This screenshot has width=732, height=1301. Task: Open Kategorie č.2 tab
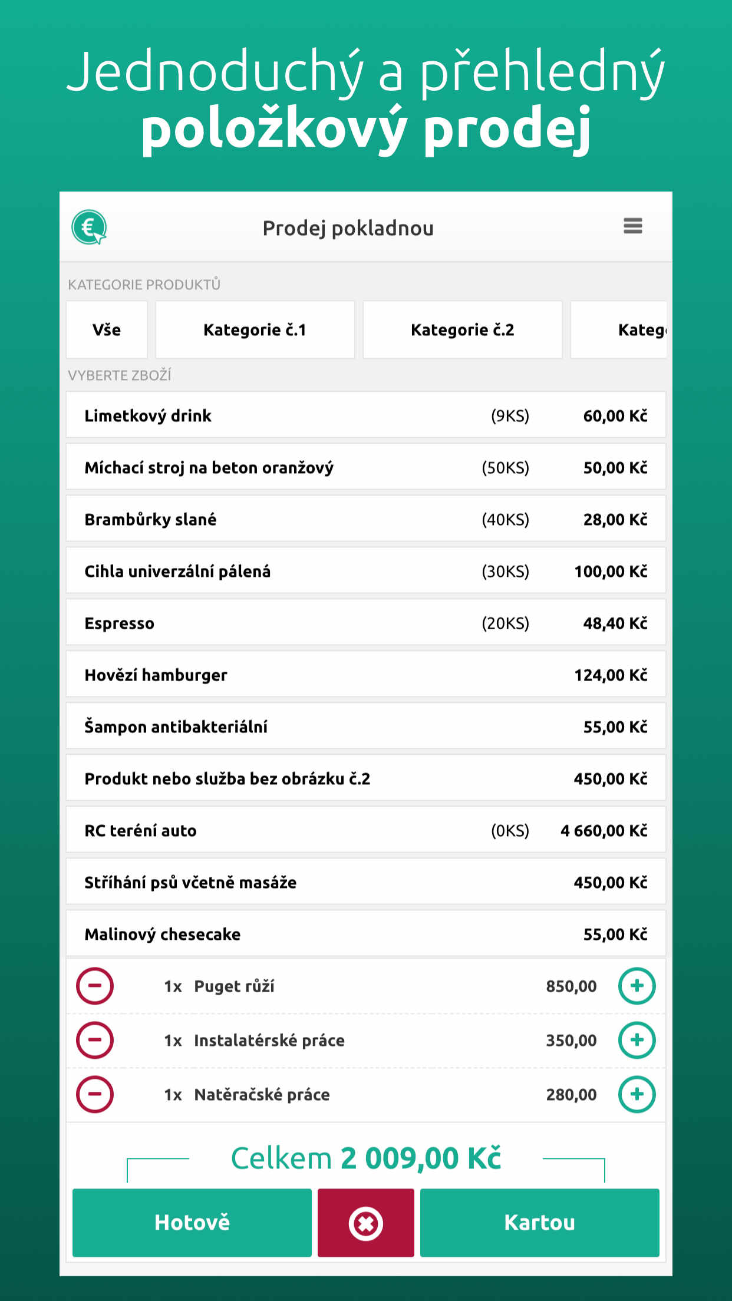462,330
